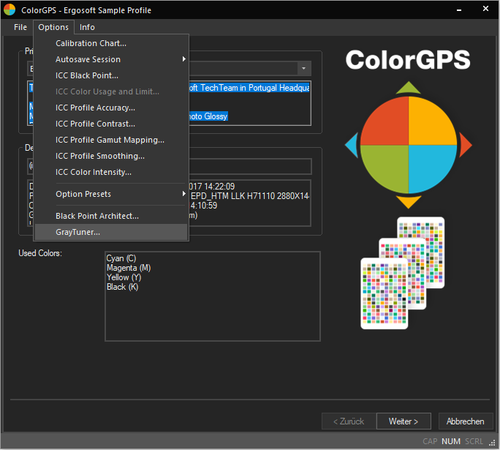Minimize the ColorGPS window
500x450 pixels.
pos(459,10)
